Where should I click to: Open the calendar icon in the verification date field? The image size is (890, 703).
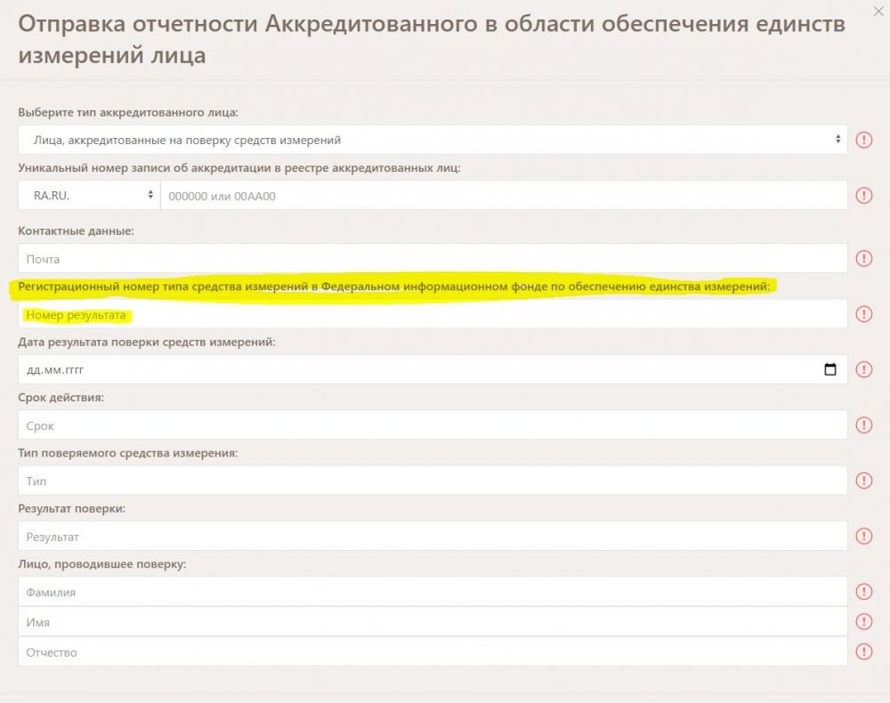pyautogui.click(x=829, y=368)
